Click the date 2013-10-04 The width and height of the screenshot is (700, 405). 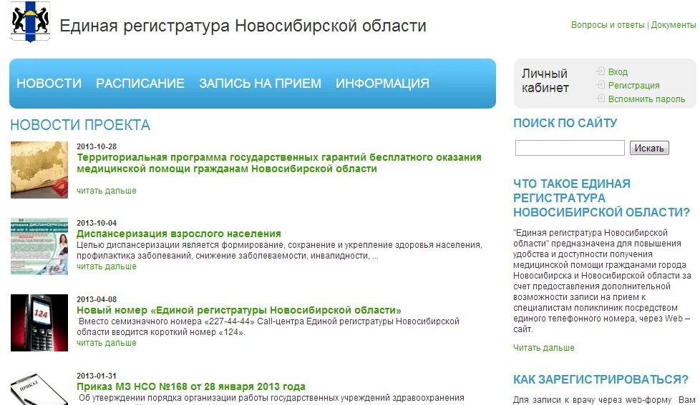(97, 223)
